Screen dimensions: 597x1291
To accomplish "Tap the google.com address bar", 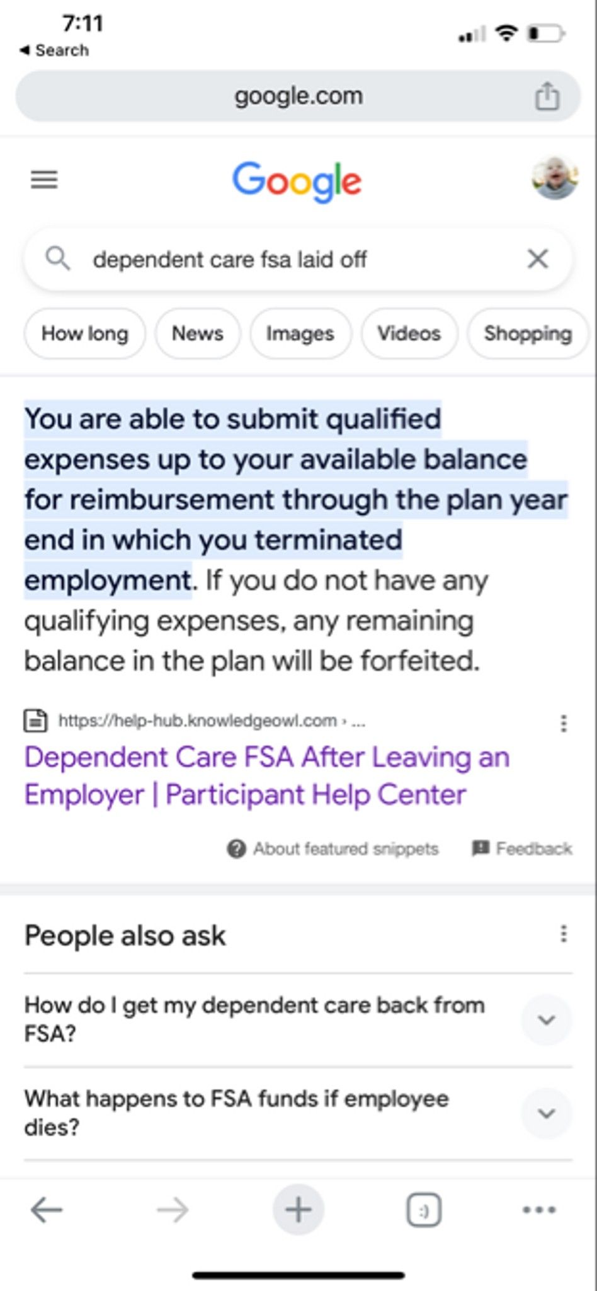I will click(298, 96).
